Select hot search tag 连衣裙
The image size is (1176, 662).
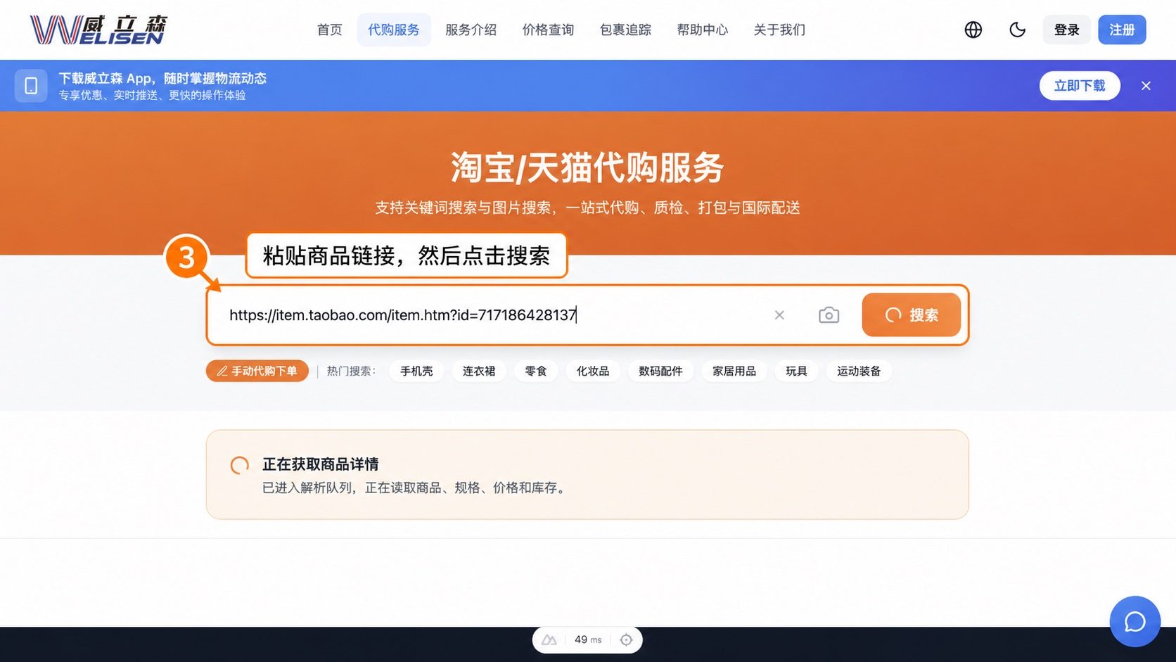click(x=479, y=371)
